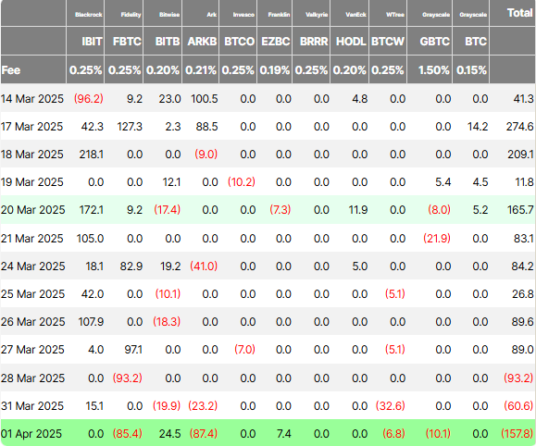The width and height of the screenshot is (536, 446).
Task: Select the 01 Apr 2025 date
Action: pos(31,434)
